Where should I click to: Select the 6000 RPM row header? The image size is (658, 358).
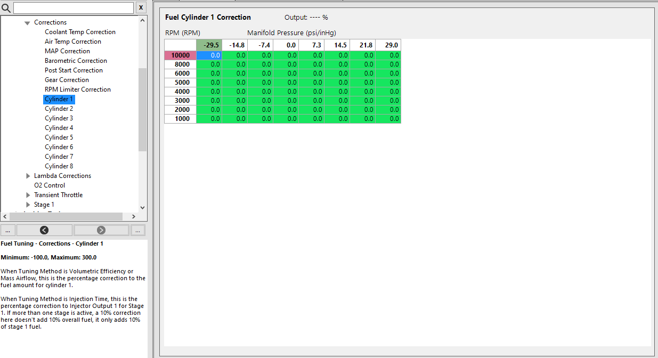(x=181, y=74)
